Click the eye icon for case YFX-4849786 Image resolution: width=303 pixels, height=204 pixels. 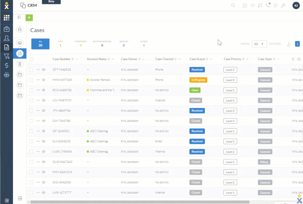click(44, 110)
